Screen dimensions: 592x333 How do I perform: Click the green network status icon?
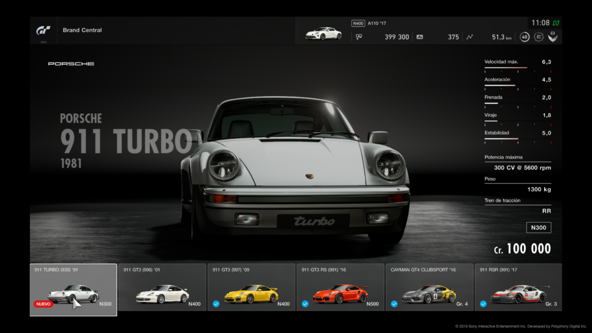pos(556,23)
